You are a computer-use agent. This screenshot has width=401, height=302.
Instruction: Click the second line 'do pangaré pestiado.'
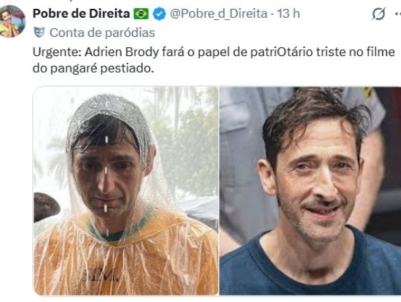pos(93,68)
